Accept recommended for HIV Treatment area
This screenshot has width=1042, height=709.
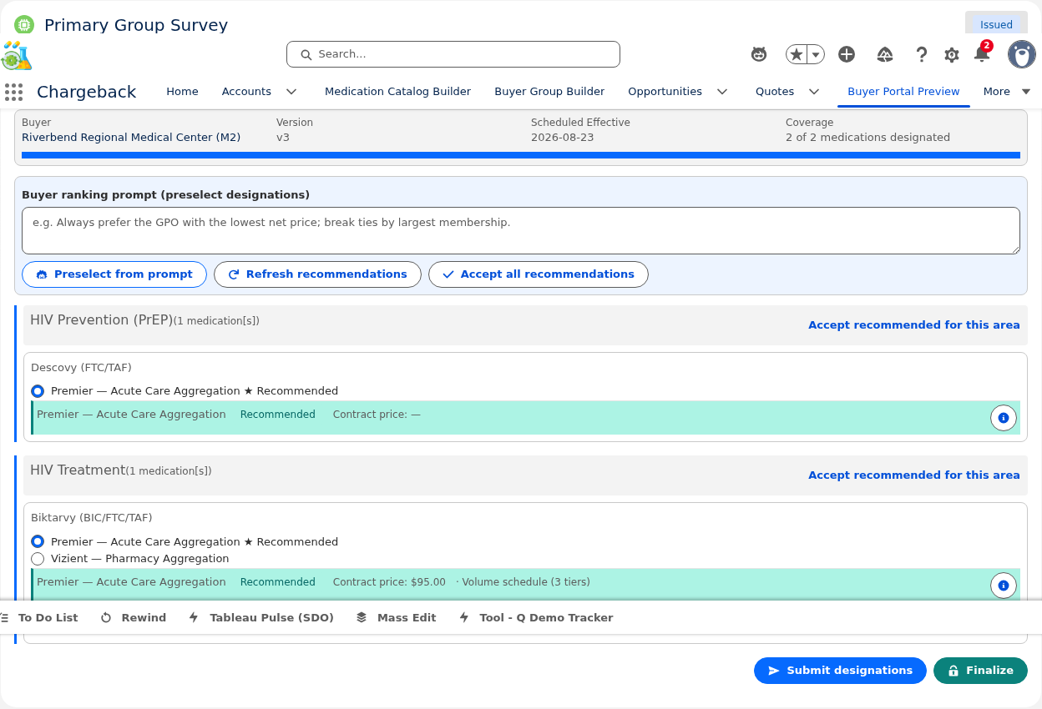(914, 475)
